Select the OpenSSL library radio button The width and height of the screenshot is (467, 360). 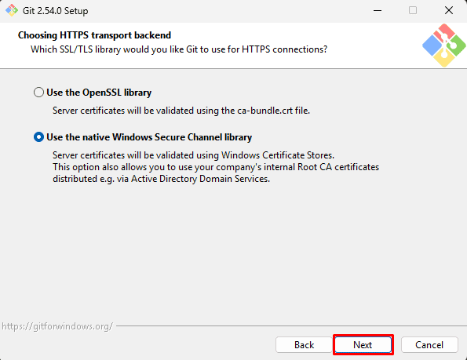coord(38,93)
